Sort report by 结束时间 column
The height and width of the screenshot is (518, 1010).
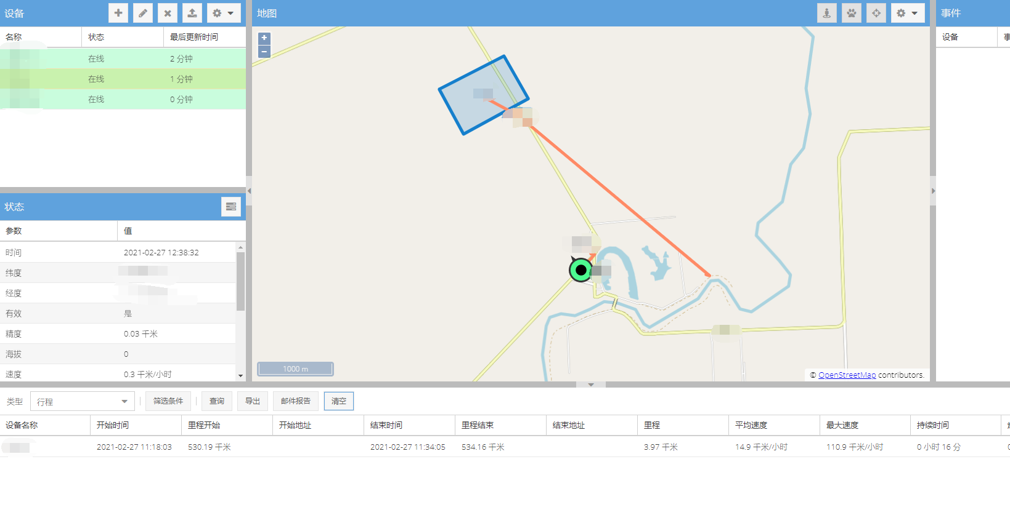410,425
